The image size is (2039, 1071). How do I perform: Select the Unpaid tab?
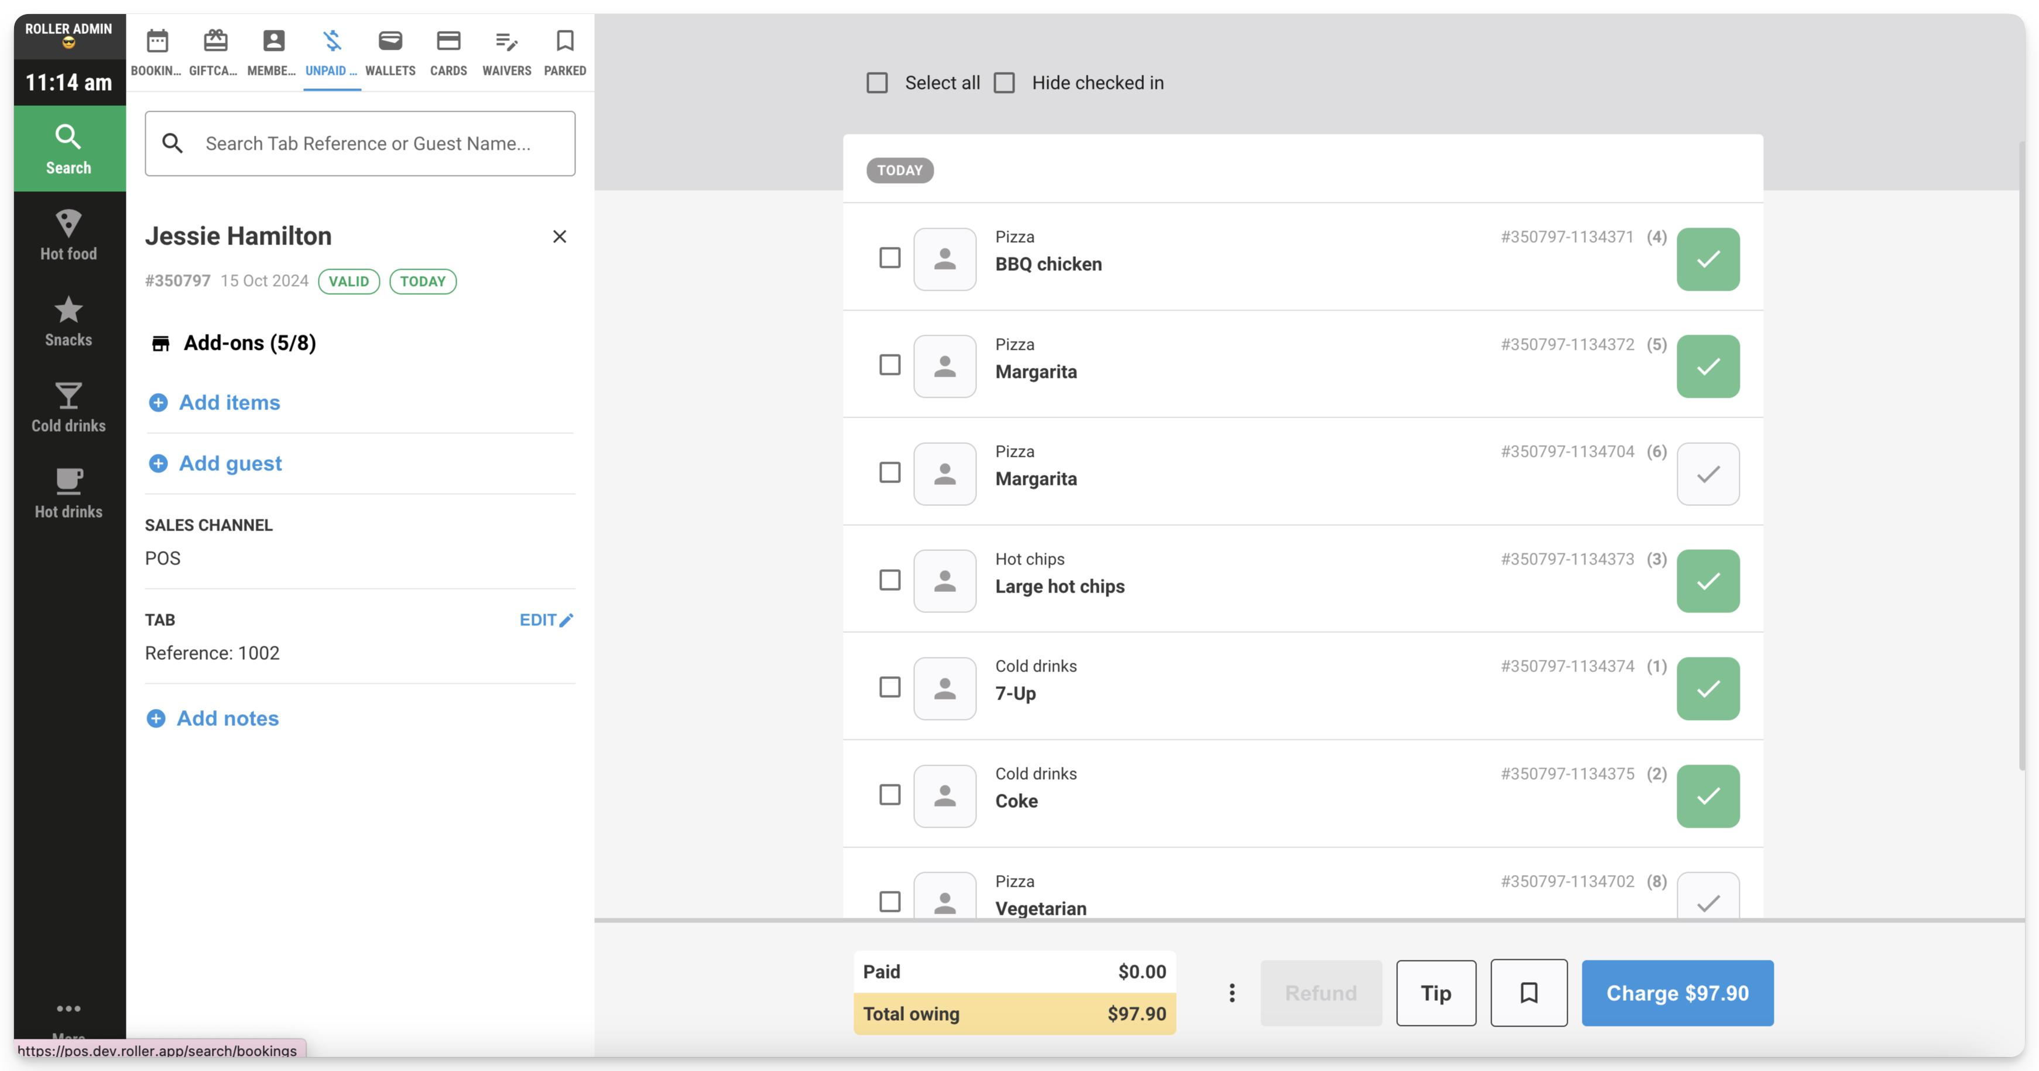pyautogui.click(x=332, y=52)
